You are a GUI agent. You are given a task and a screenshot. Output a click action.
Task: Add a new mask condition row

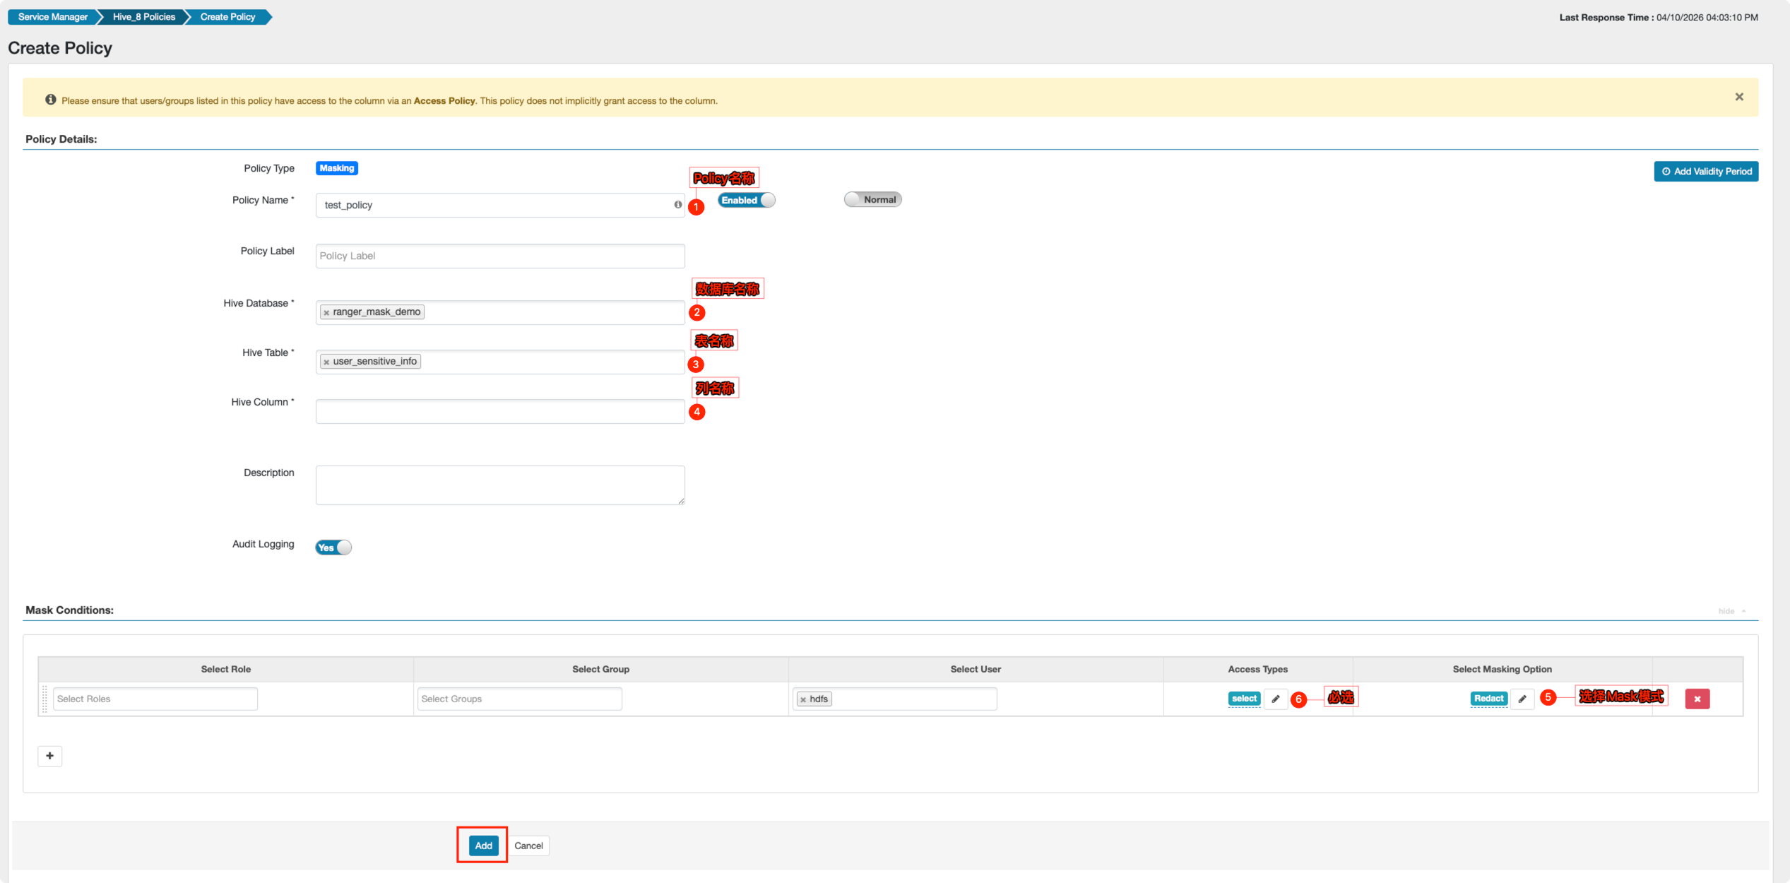click(49, 756)
